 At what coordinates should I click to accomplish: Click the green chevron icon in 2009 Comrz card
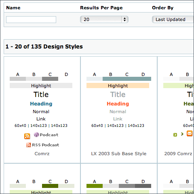182,134
